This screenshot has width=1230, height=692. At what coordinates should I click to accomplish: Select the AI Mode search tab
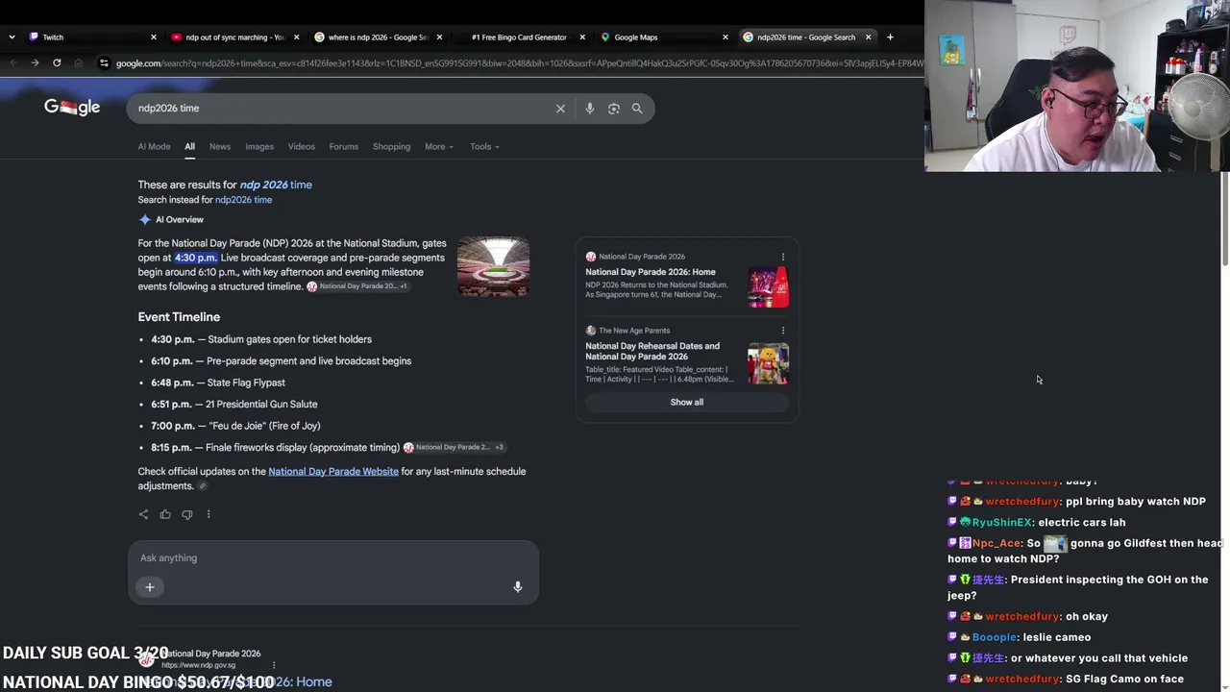154,147
